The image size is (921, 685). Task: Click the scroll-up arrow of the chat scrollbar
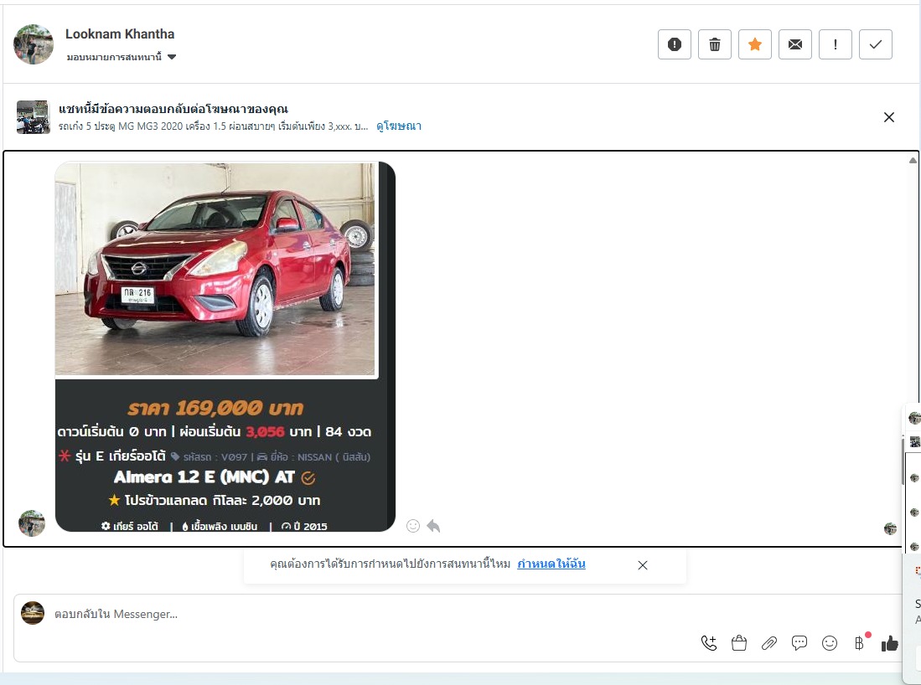tap(913, 160)
